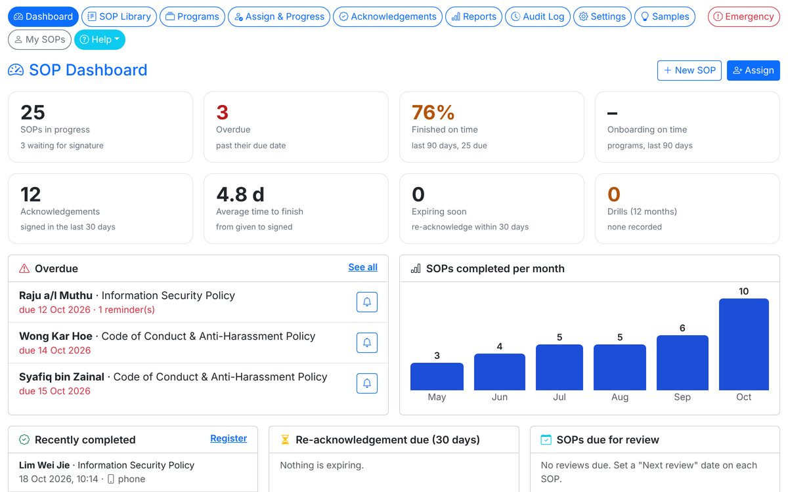Image resolution: width=788 pixels, height=492 pixels.
Task: Open the Audit Log tab
Action: click(538, 16)
